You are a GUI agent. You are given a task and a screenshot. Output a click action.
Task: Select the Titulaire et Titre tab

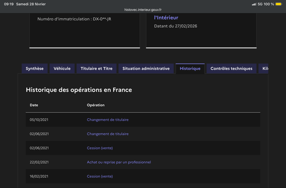coord(97,69)
